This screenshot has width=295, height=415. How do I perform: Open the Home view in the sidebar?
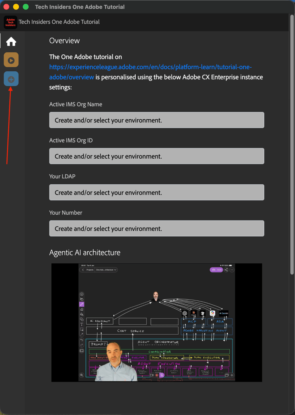11,42
